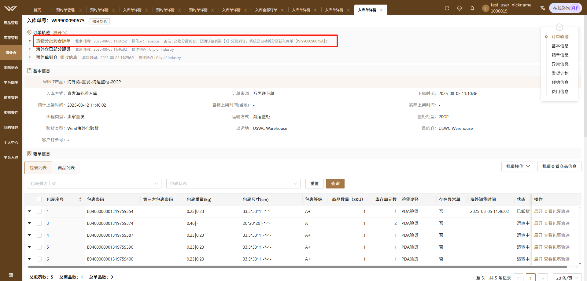Expand package row 5 triangle
The height and width of the screenshot is (281, 587).
tap(29, 247)
